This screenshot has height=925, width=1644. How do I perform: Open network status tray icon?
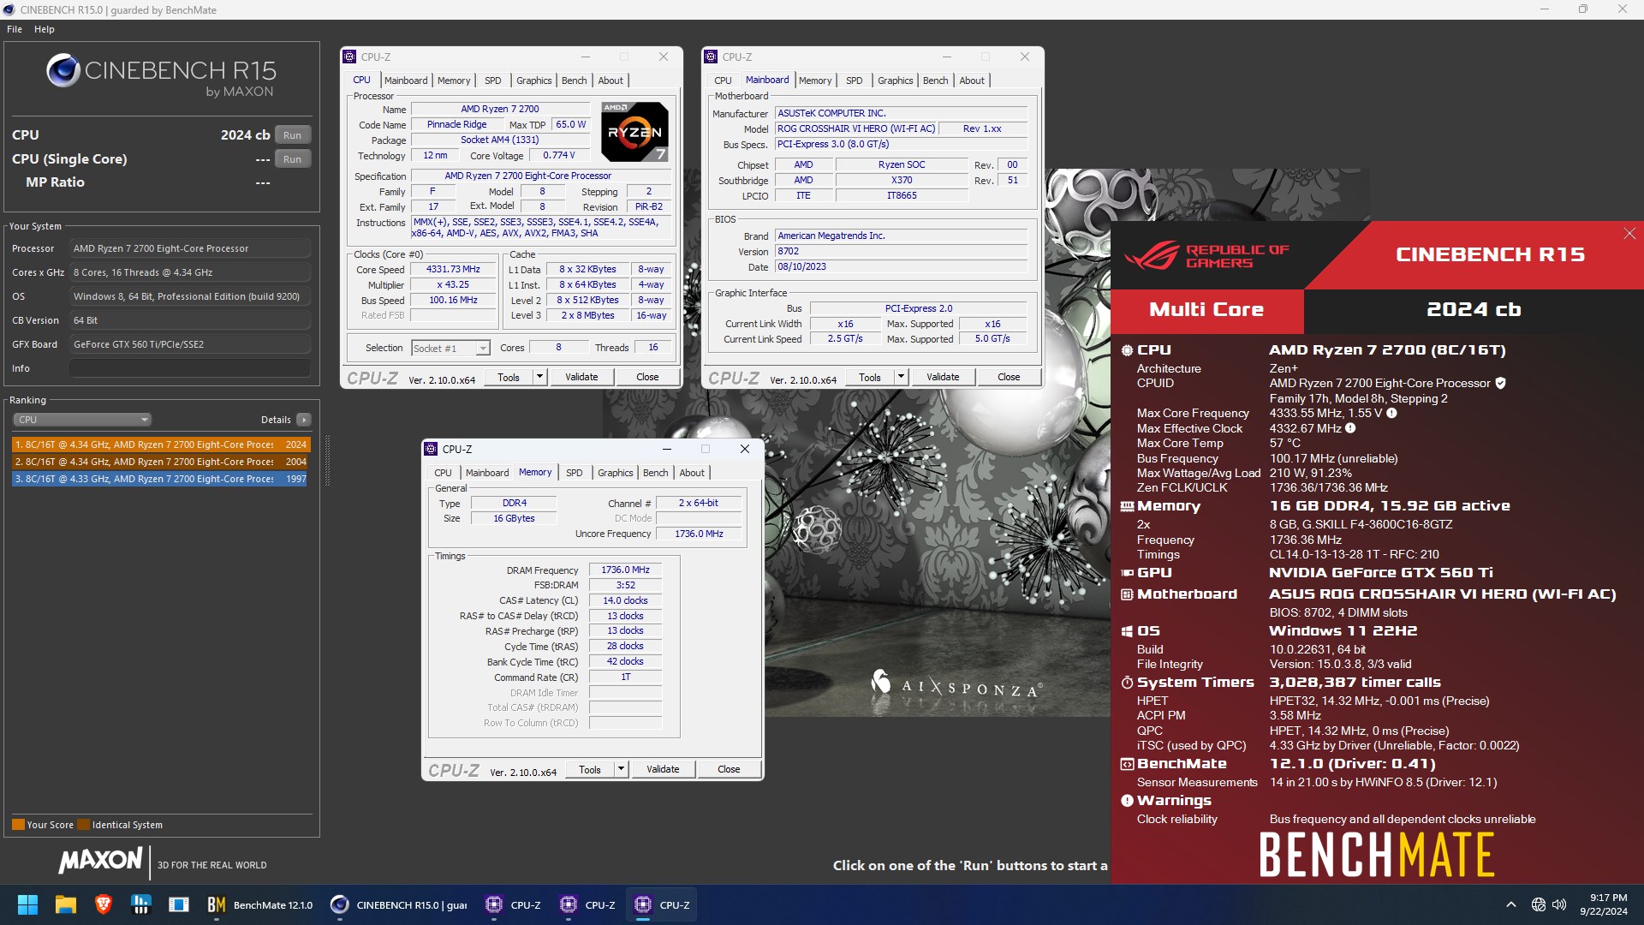click(x=1538, y=904)
